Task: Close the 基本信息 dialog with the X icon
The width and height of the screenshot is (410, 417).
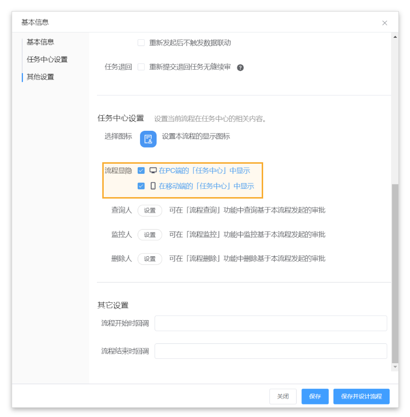Action: pos(384,23)
